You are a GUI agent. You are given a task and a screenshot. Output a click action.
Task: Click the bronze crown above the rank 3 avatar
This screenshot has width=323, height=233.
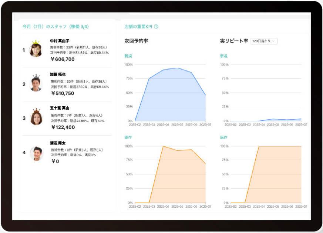pyautogui.click(x=36, y=110)
